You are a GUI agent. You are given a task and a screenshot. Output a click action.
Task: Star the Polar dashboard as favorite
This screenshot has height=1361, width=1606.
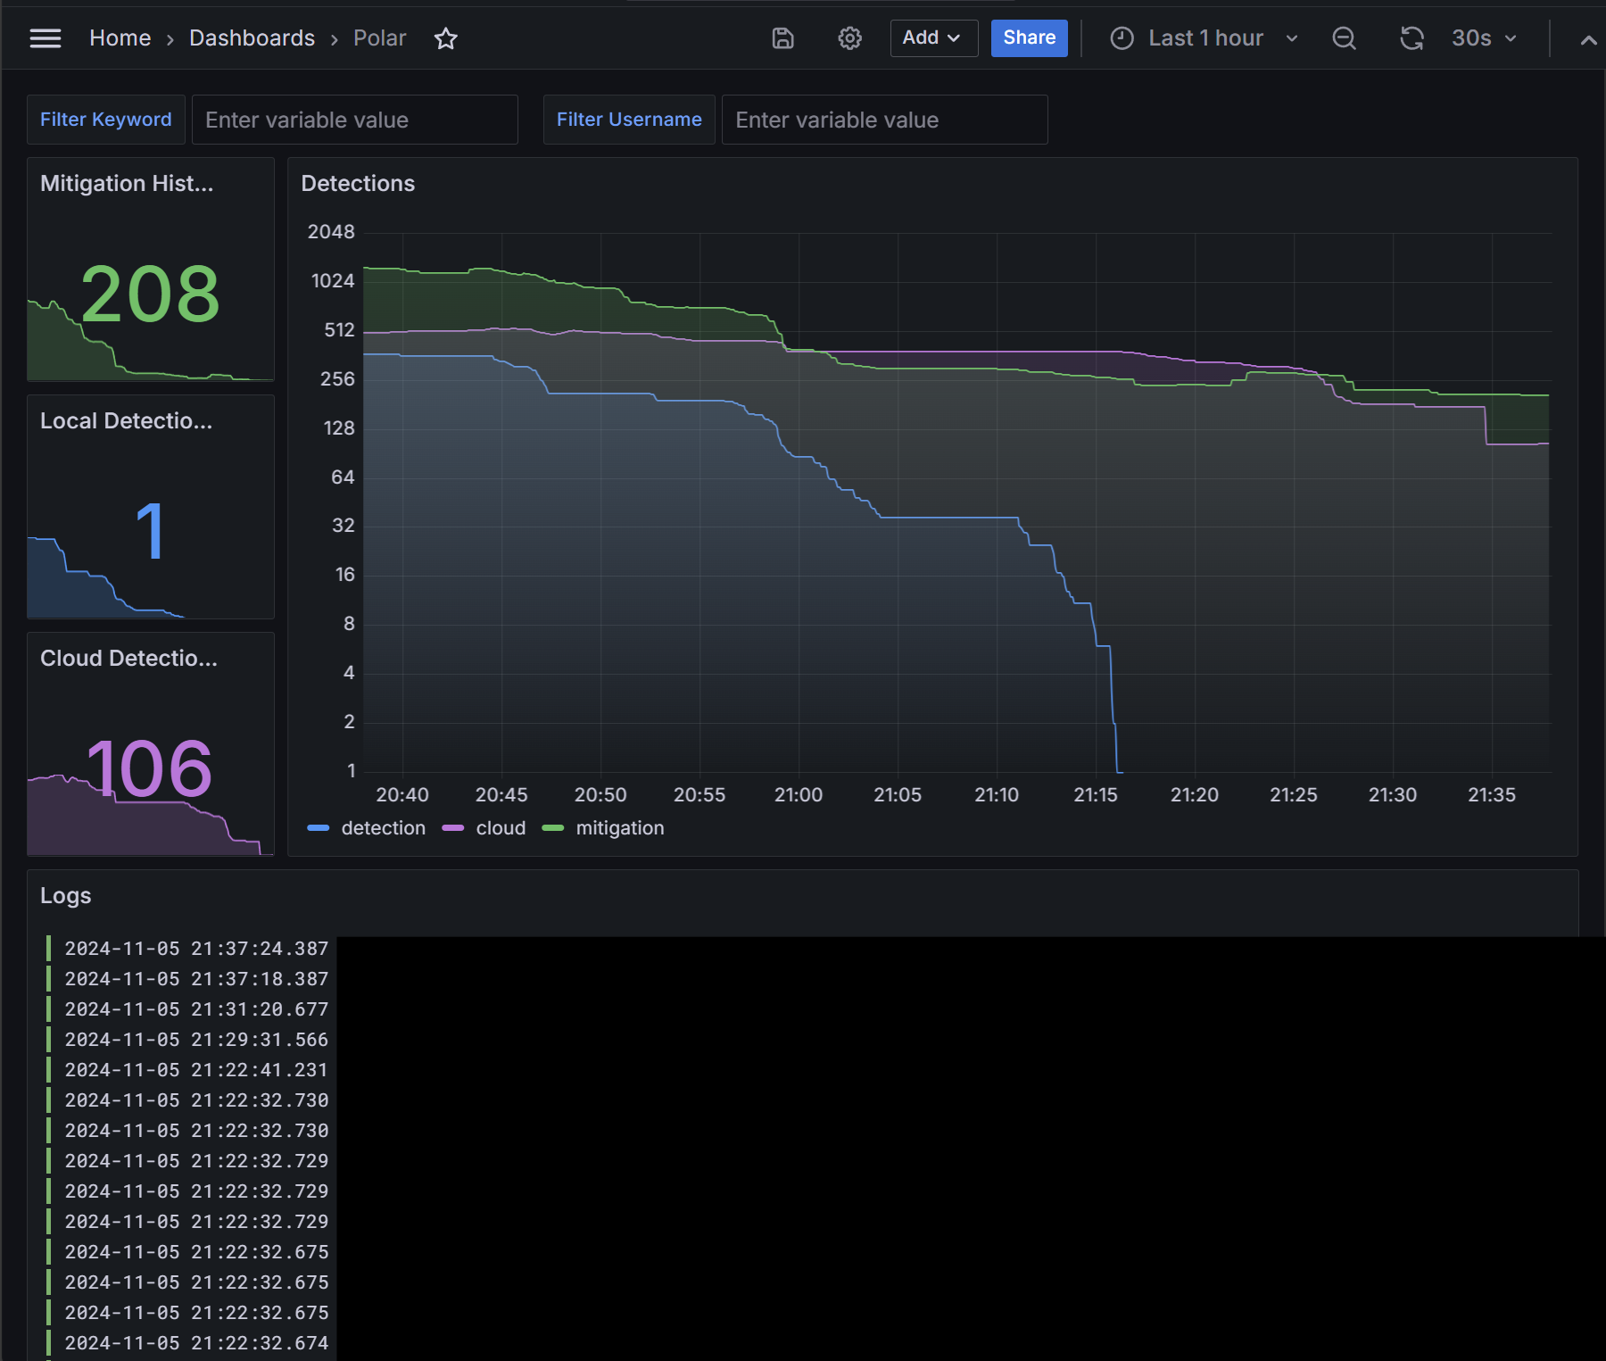coord(446,38)
